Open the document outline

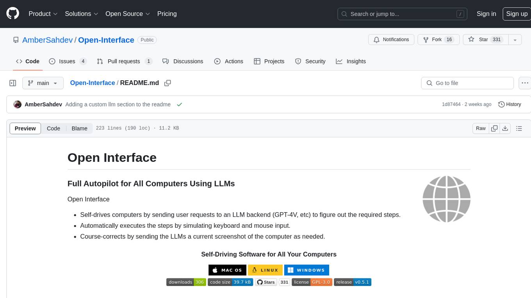(x=519, y=128)
